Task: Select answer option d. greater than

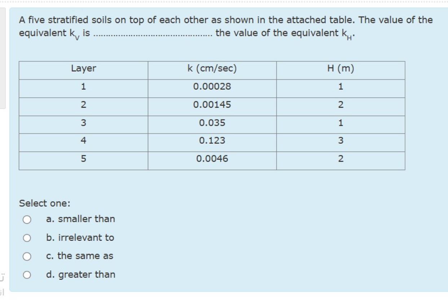Action: (27, 274)
